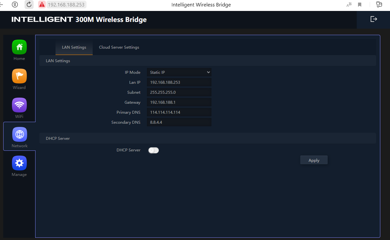This screenshot has height=240, width=390.
Task: Reload page with browser refresh icon
Action: click(x=29, y=5)
